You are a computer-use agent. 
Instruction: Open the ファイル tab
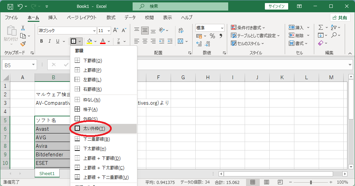click(x=11, y=18)
